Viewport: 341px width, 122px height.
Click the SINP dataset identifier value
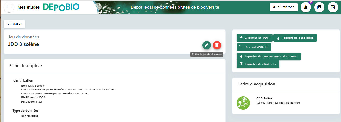tap(91, 90)
